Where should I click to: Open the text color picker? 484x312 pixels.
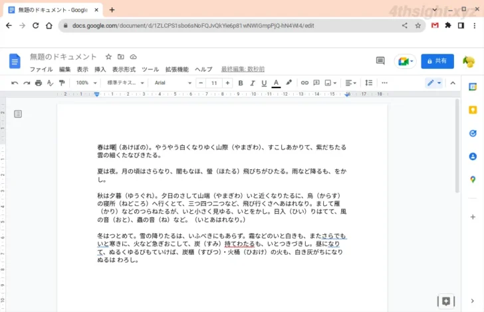(x=276, y=83)
